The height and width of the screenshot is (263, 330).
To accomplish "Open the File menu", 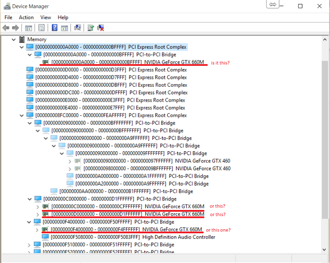I will 8,18.
